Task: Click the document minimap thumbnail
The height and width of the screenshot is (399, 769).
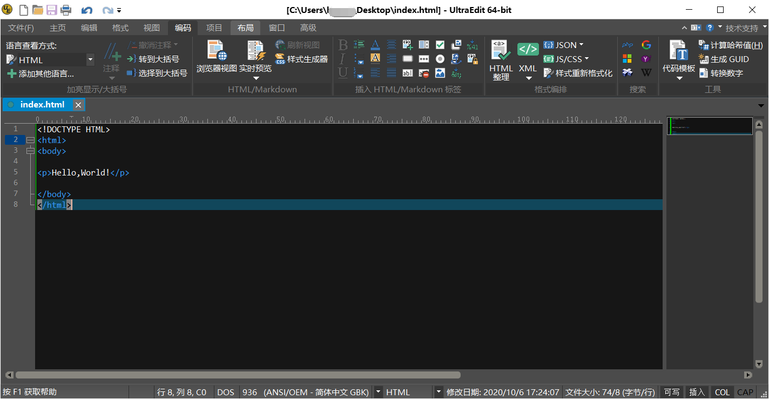Action: (x=710, y=126)
